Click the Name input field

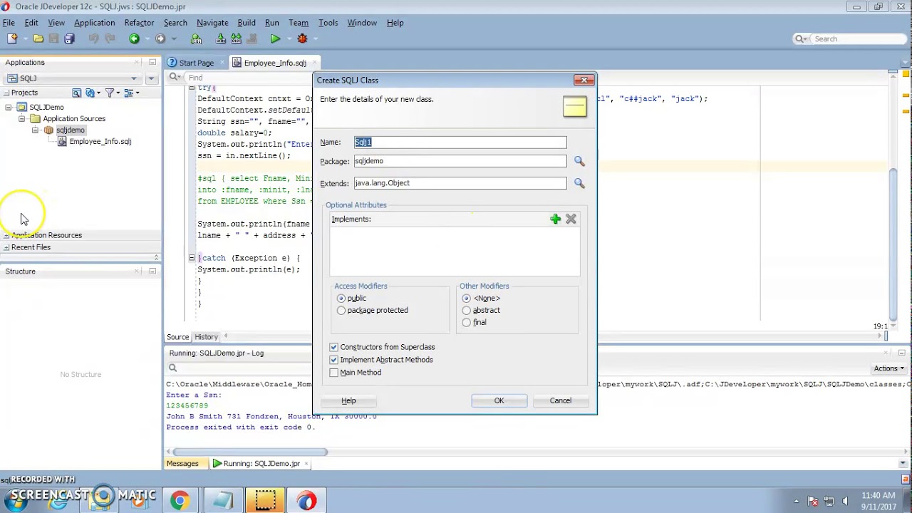coord(460,142)
